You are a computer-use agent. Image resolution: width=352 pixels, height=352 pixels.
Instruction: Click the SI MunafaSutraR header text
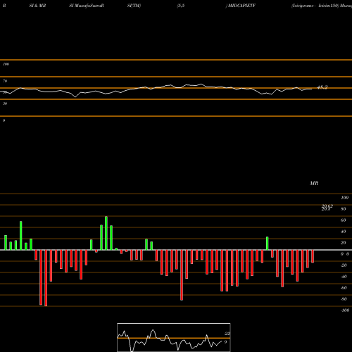click(87, 6)
